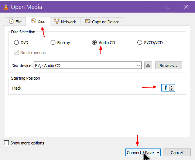195x160 pixels.
Task: Click the Disc tab's CD icon
Action: coord(34,21)
